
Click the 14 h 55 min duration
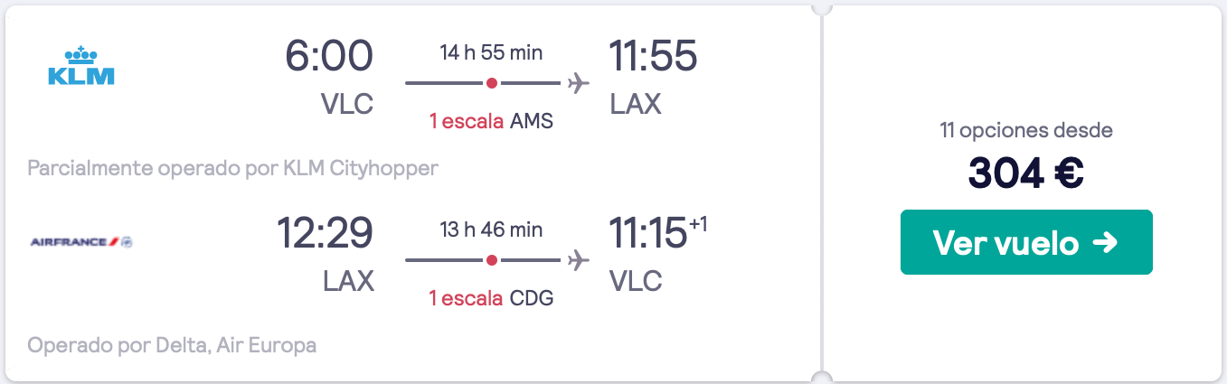coord(491,52)
